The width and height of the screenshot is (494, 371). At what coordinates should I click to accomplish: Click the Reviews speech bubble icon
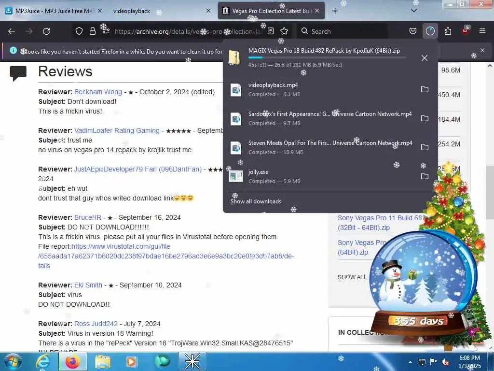point(18,73)
